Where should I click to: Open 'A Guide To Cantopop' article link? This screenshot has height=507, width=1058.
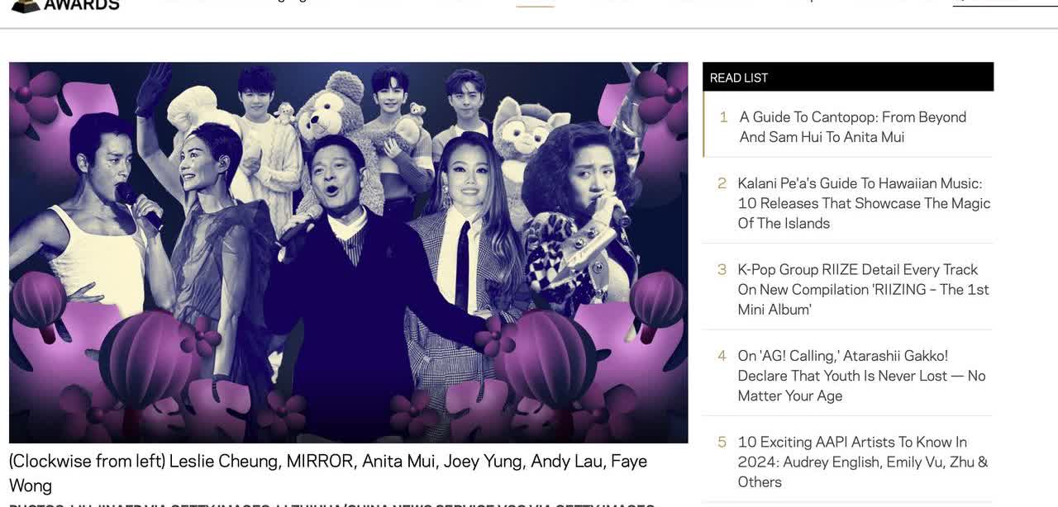(x=852, y=127)
